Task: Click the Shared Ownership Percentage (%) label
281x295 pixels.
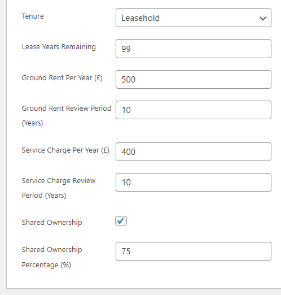Action: 52,257
